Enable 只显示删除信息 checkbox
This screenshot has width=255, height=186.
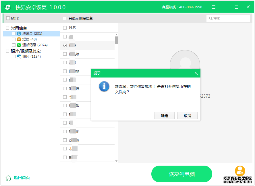point(65,18)
